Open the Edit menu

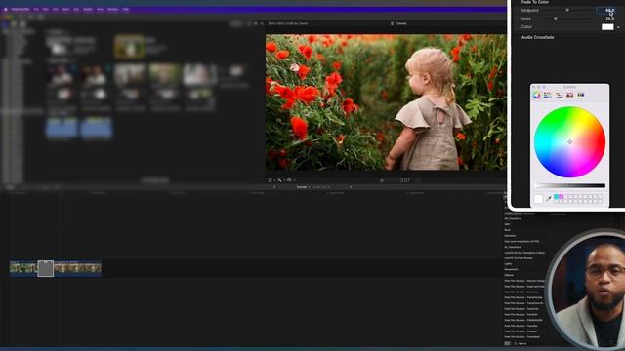46,9
